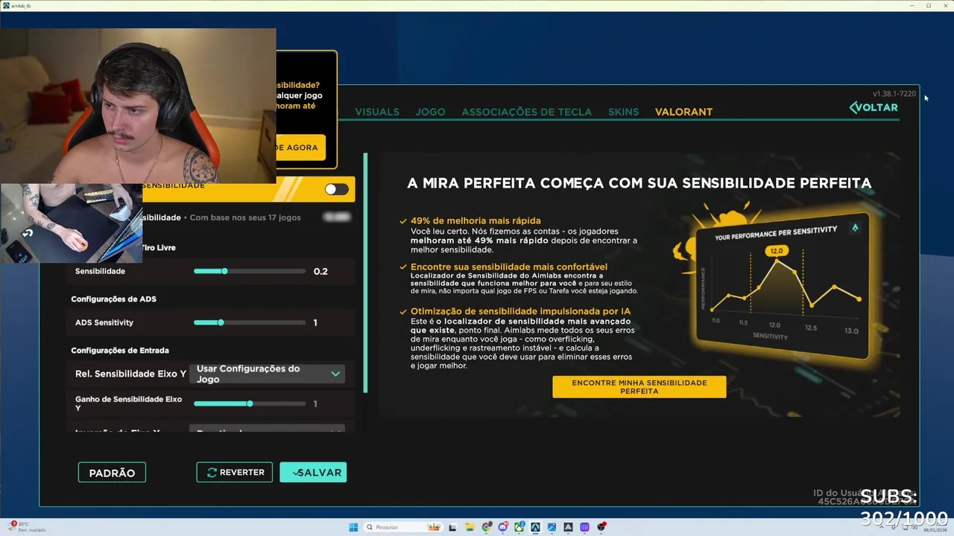The height and width of the screenshot is (536, 954).
Task: Click the PADRÃO defaults button
Action: click(112, 473)
